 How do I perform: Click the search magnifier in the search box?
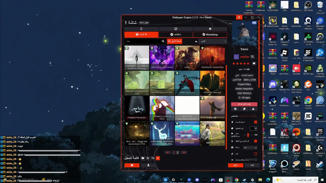tap(163, 41)
